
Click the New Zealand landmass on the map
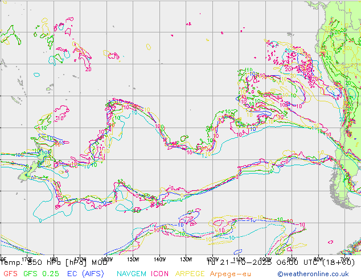pos(35,166)
